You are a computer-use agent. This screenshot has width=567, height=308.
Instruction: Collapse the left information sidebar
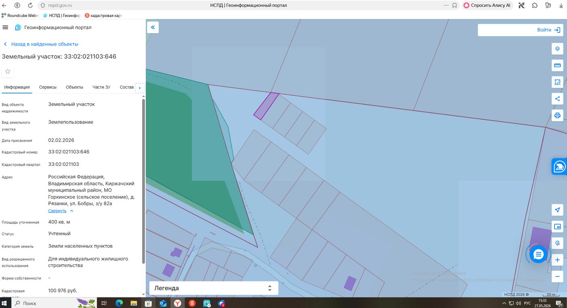tap(153, 28)
